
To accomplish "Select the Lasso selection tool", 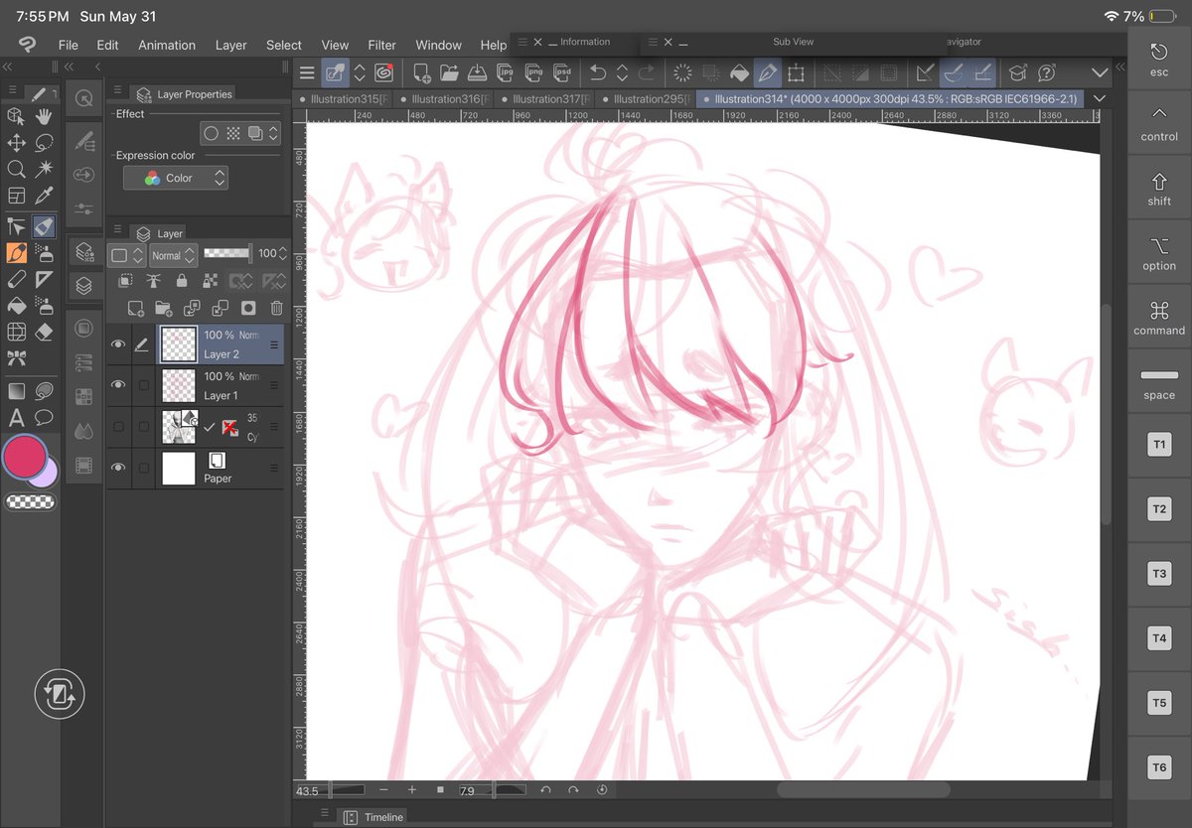I will click(x=44, y=143).
